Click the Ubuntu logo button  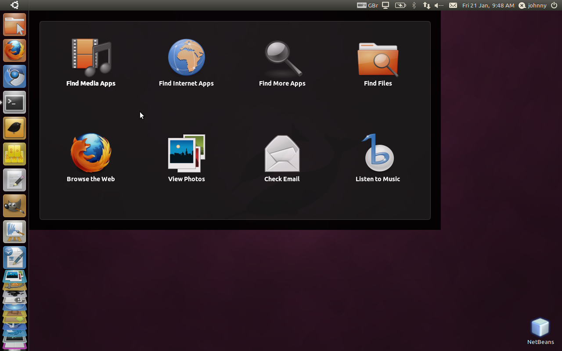[x=14, y=5]
